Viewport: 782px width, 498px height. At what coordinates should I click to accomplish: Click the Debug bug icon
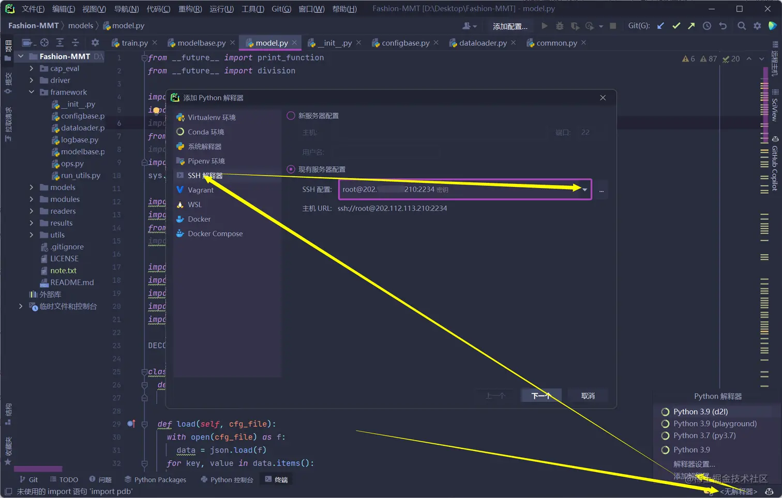(x=560, y=26)
